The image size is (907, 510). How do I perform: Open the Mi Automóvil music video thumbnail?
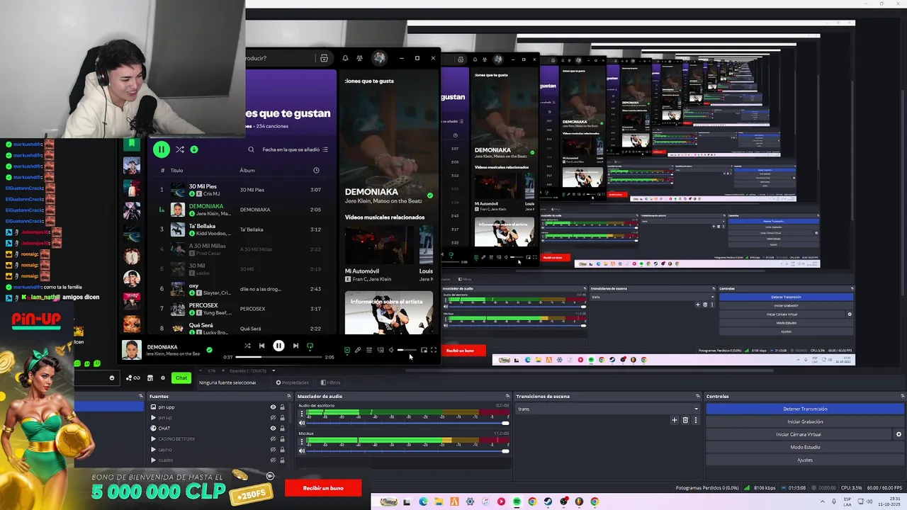(379, 246)
